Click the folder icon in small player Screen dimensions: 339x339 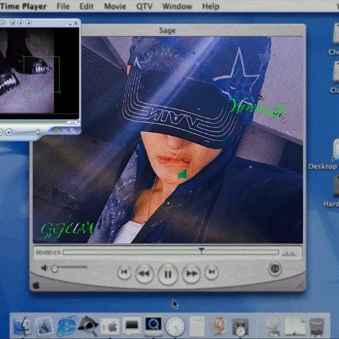click(3, 23)
